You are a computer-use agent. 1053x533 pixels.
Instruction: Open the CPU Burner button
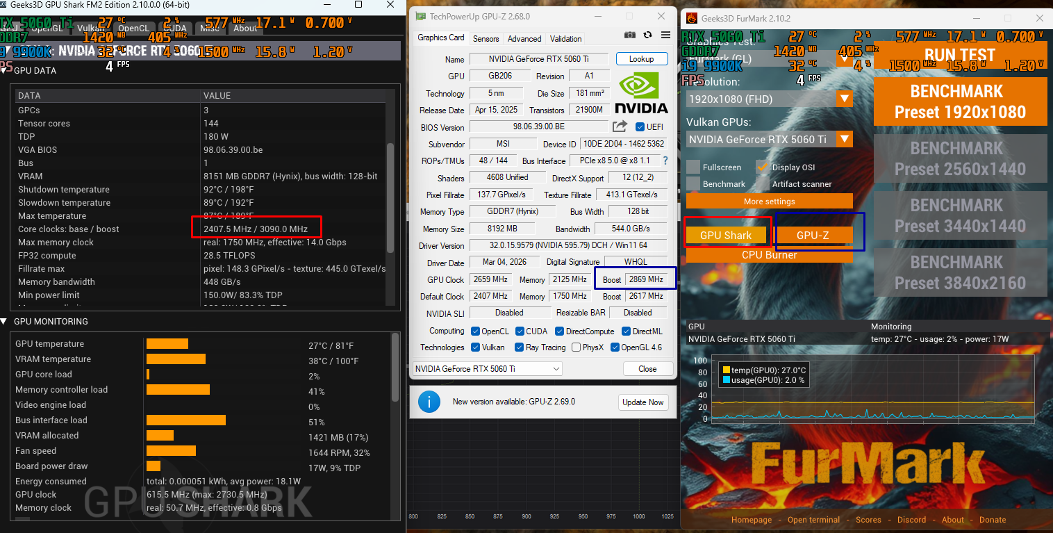[x=770, y=254]
